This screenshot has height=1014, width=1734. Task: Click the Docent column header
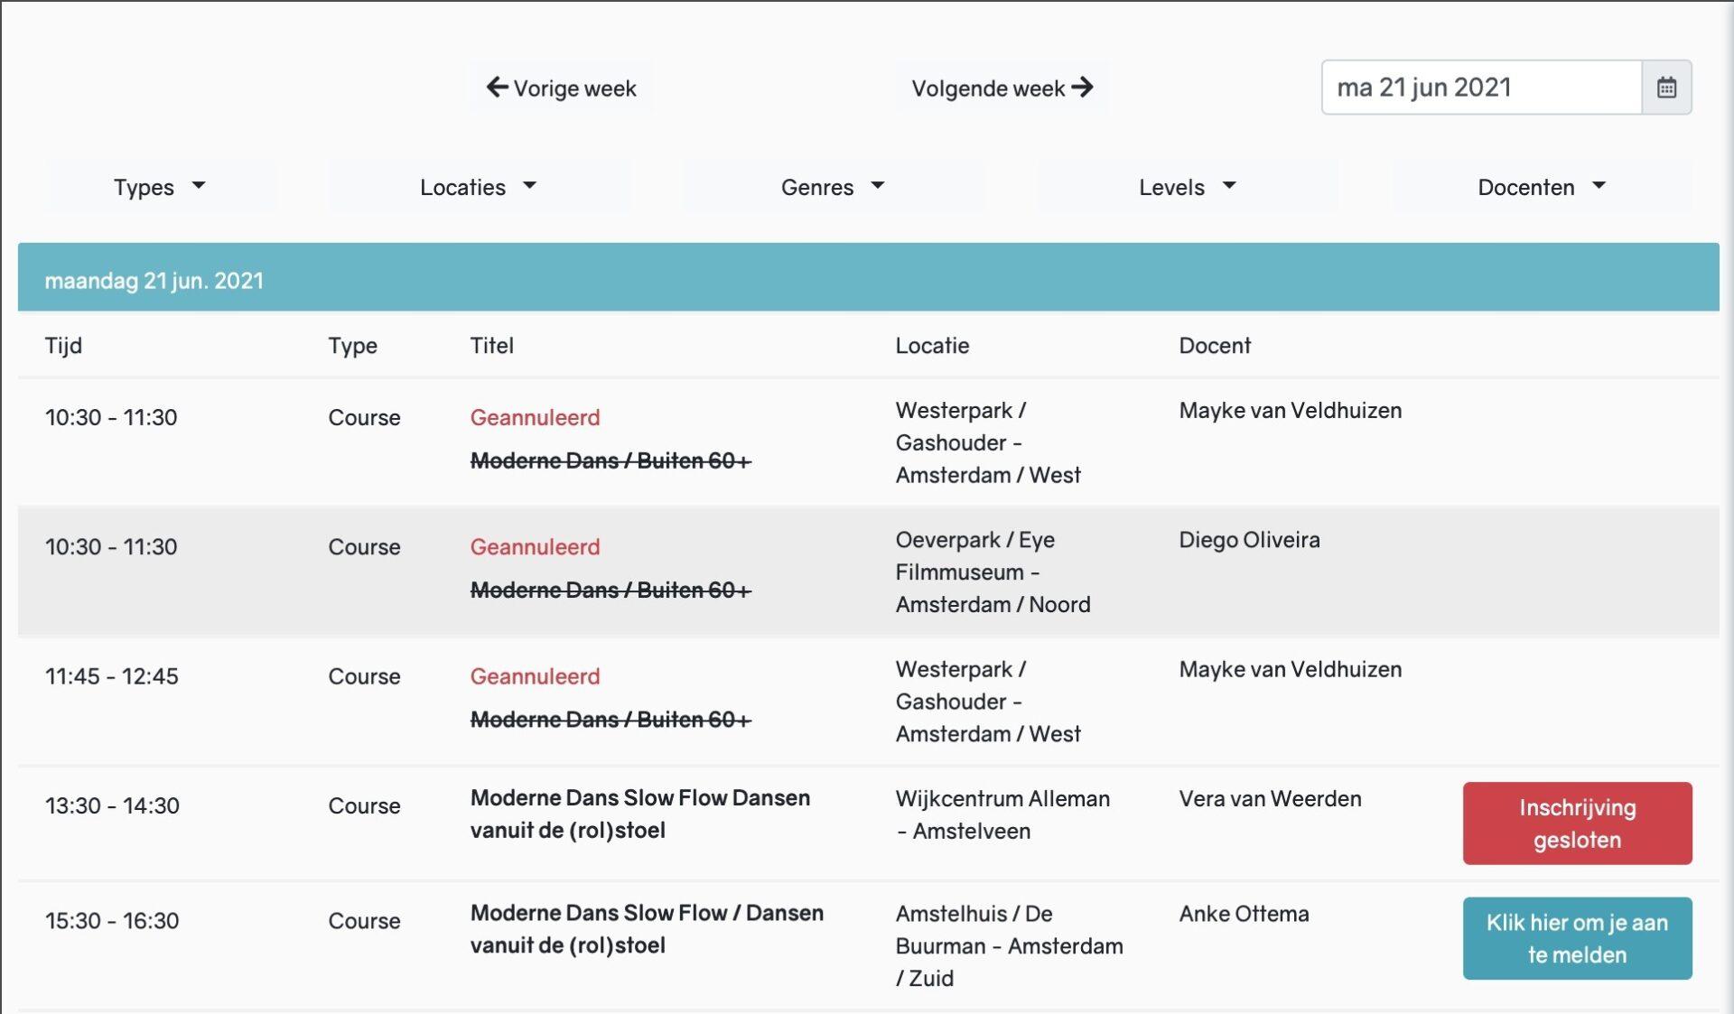[x=1214, y=346]
